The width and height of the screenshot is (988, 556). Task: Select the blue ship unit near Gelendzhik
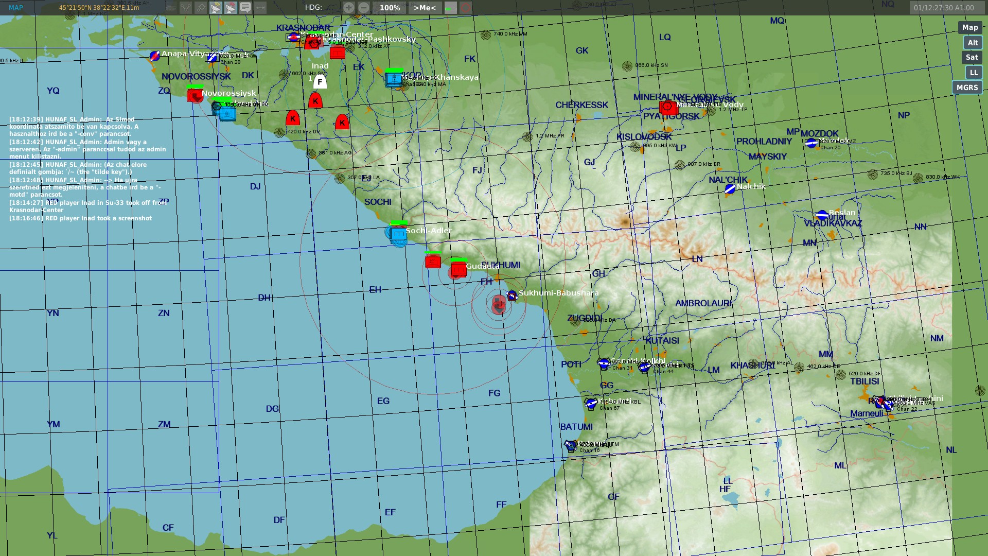(227, 113)
